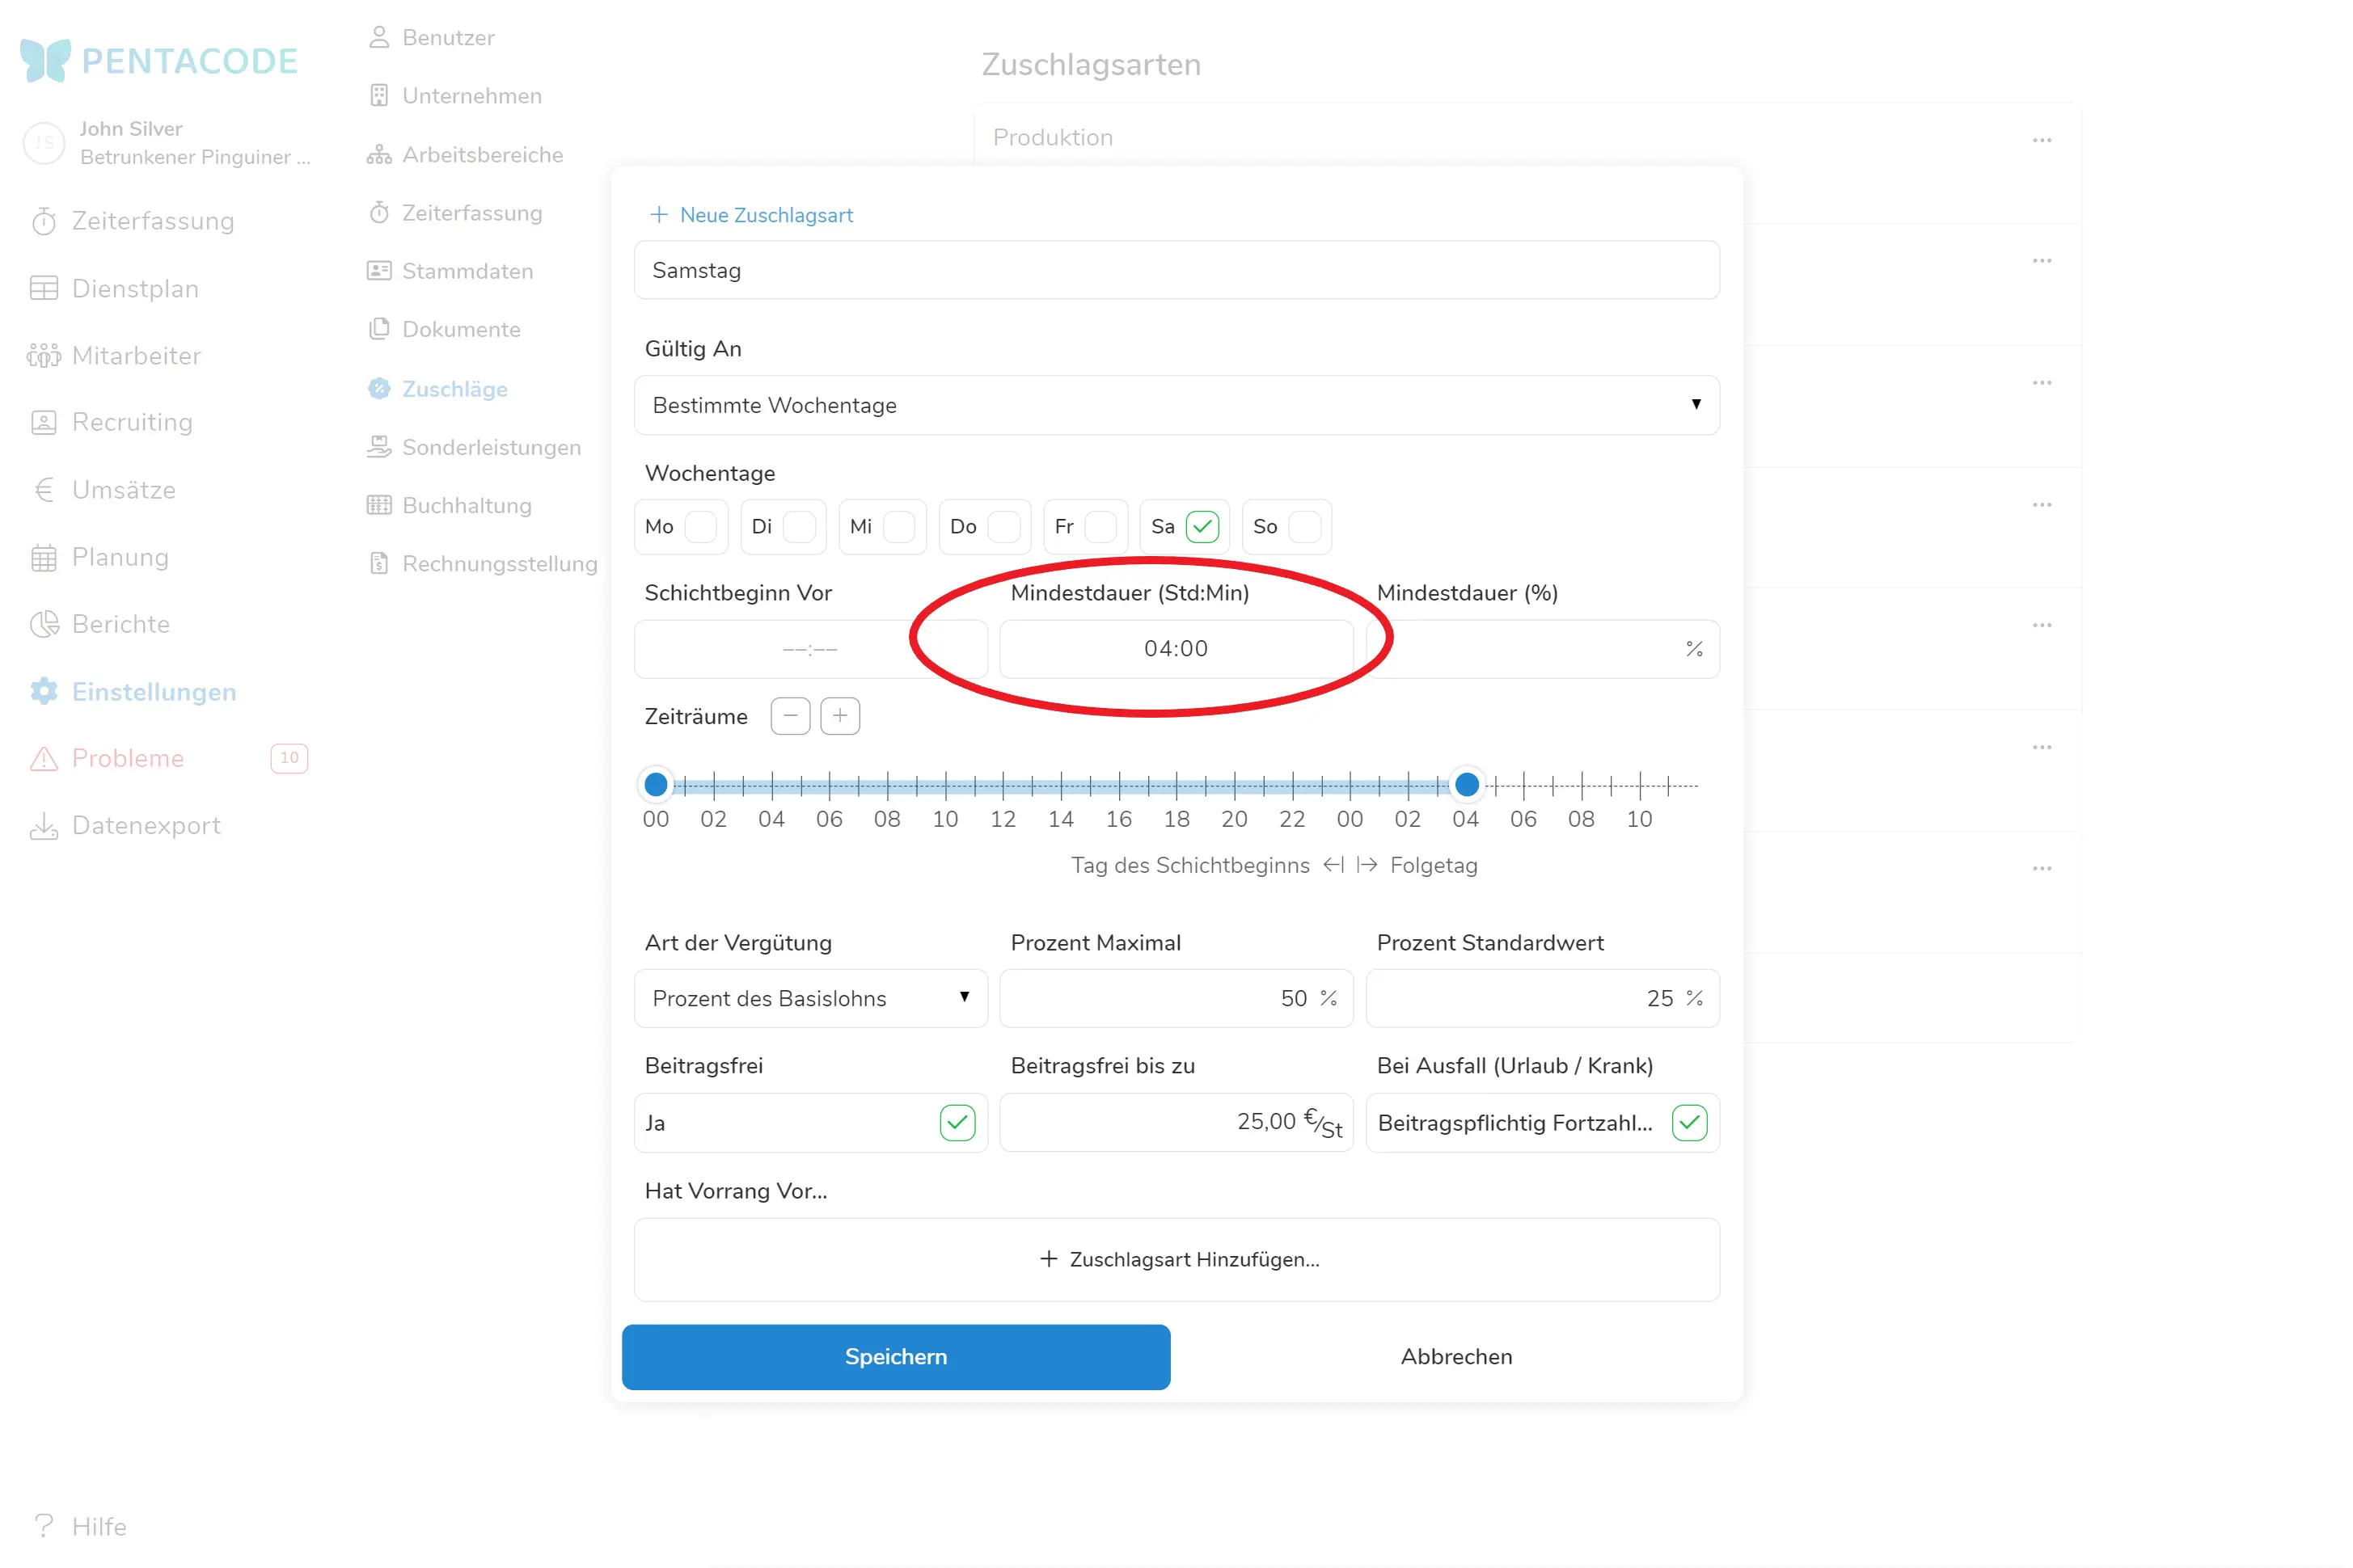Click the minus icon next to Zeiträume
Screen dimensions: 2353x1568
pos(790,716)
